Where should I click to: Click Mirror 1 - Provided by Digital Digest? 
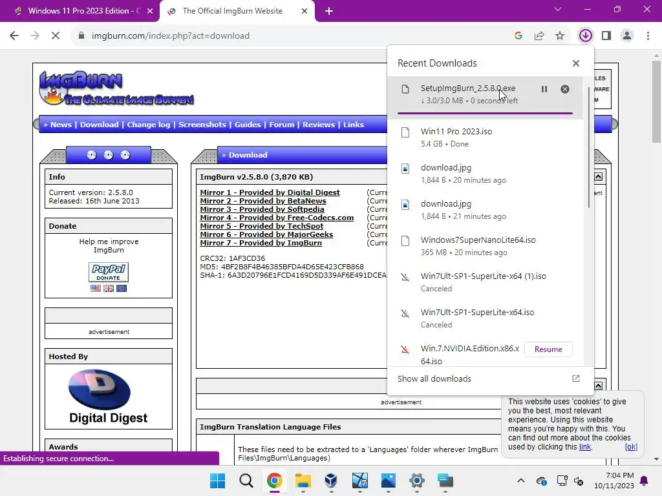click(270, 192)
